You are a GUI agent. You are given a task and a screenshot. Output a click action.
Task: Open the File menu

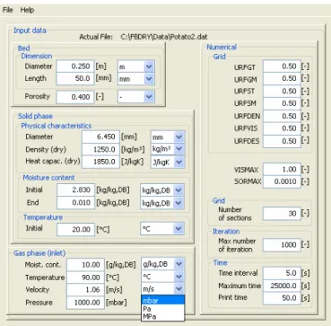click(x=7, y=10)
